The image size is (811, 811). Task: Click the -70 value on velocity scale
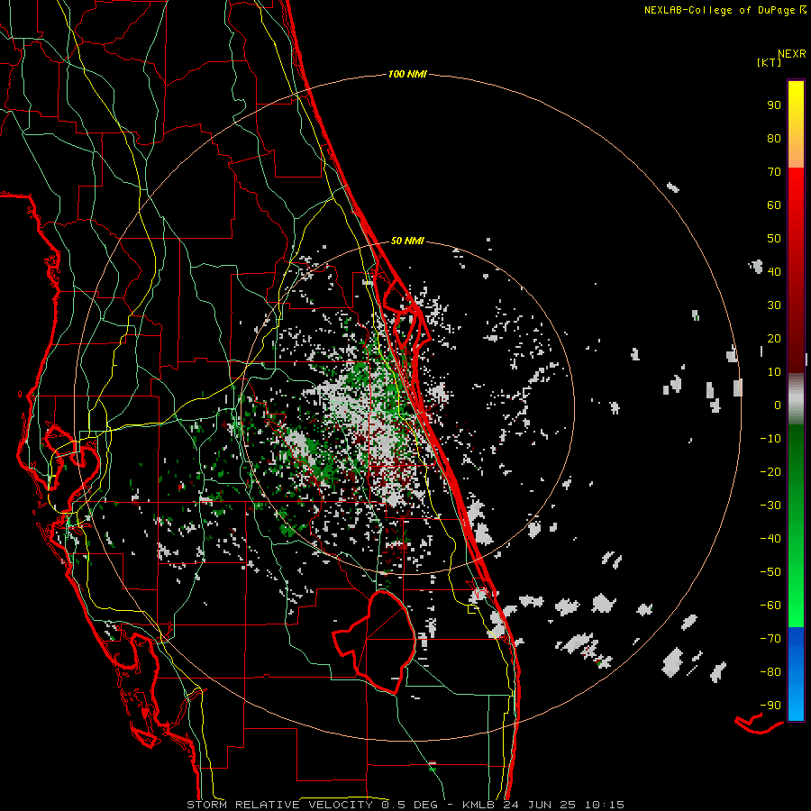coord(770,639)
